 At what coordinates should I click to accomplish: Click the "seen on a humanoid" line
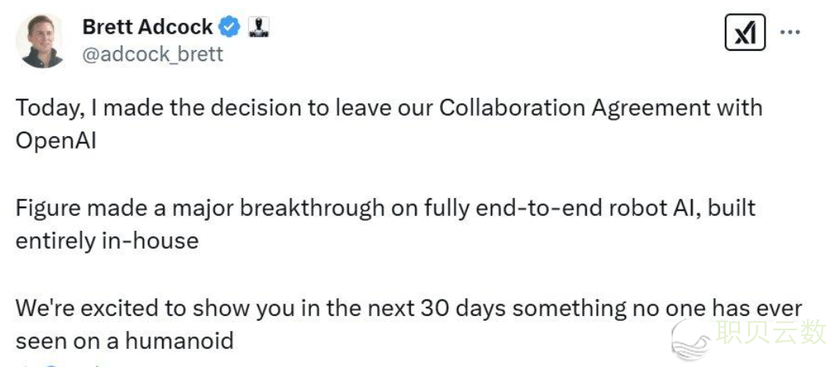tap(125, 341)
